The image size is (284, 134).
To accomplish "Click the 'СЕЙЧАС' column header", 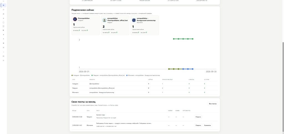I will click(151, 80).
